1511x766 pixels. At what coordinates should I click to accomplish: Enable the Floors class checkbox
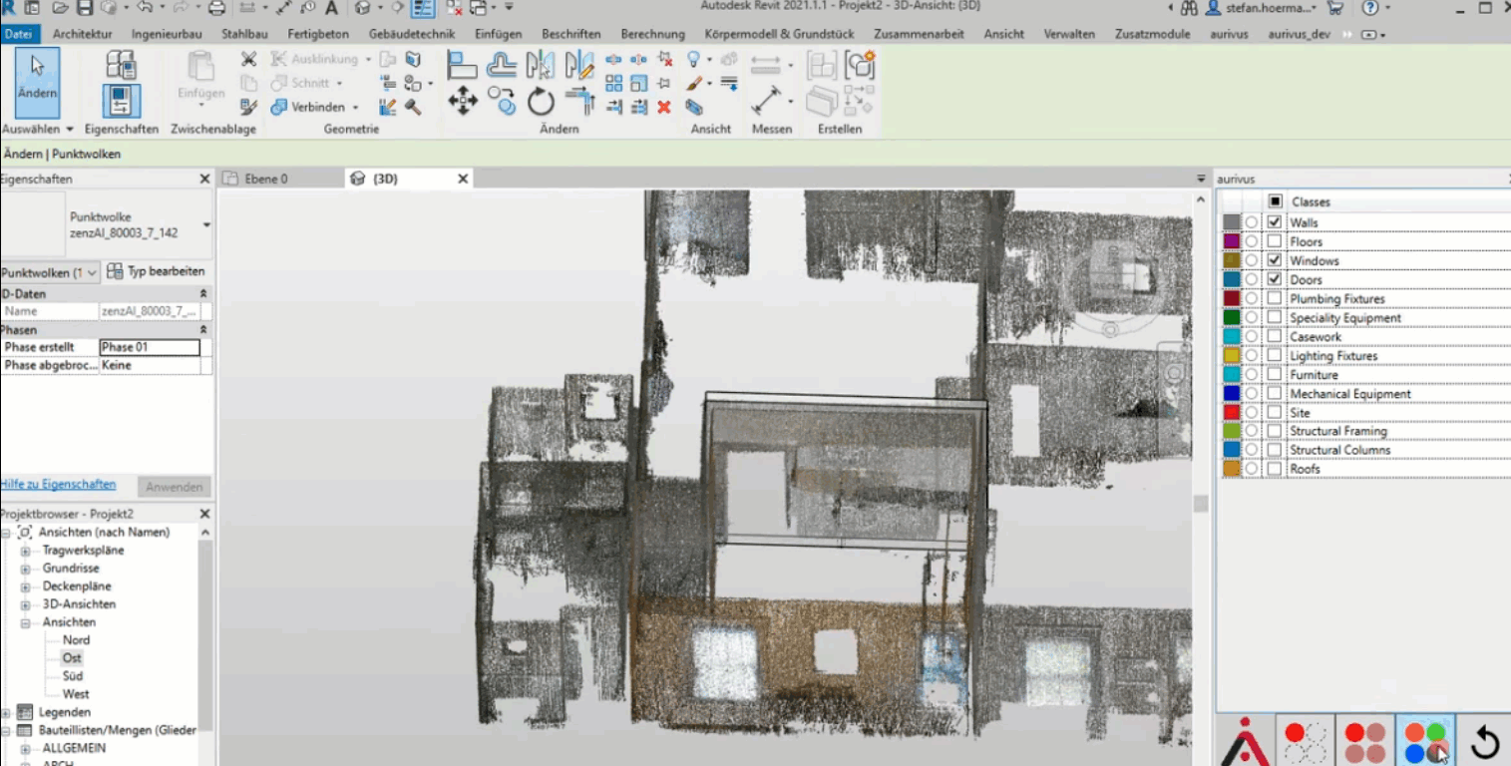[1275, 241]
